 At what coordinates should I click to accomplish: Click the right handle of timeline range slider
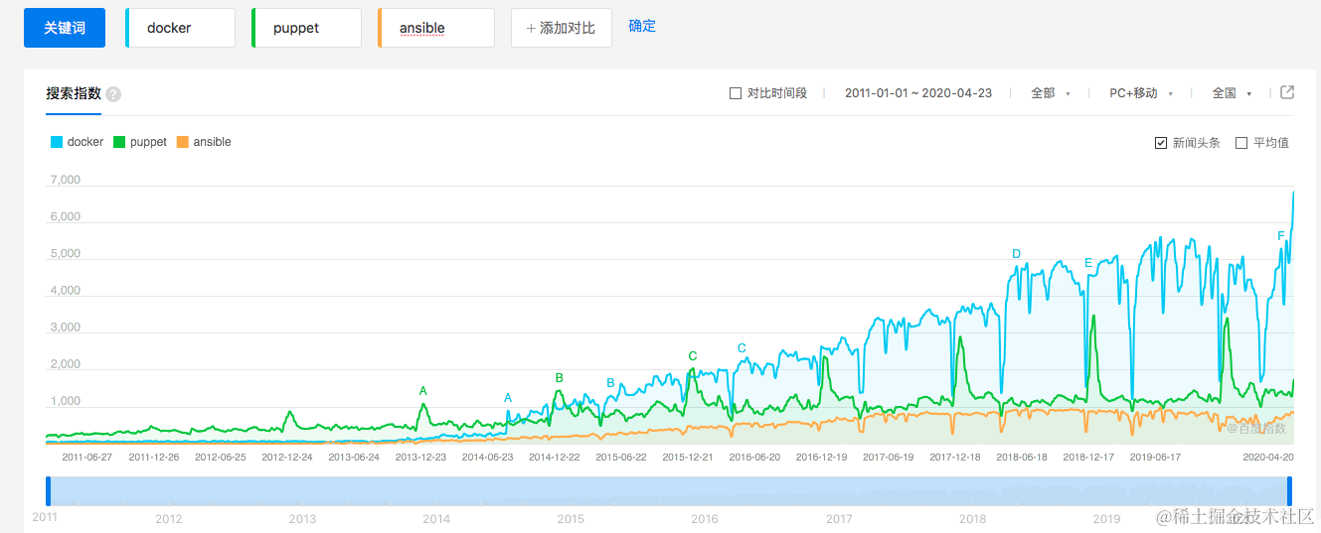(1289, 491)
